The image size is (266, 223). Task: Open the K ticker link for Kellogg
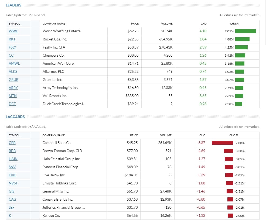click(10, 215)
